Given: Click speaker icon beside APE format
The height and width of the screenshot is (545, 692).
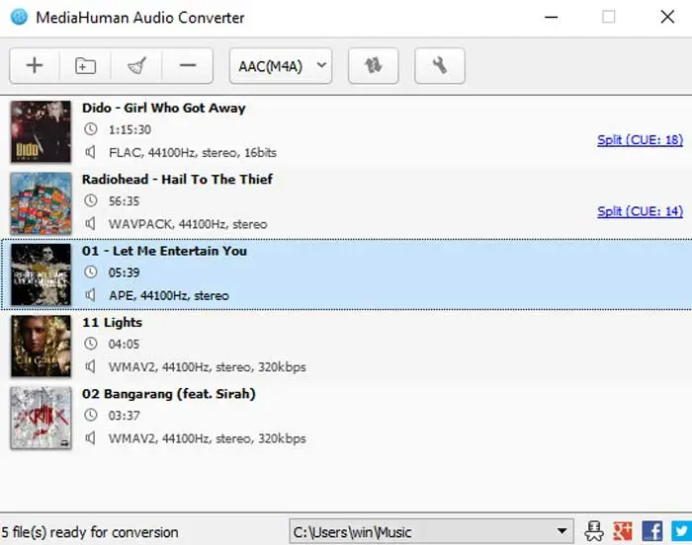Looking at the screenshot, I should pos(90,295).
